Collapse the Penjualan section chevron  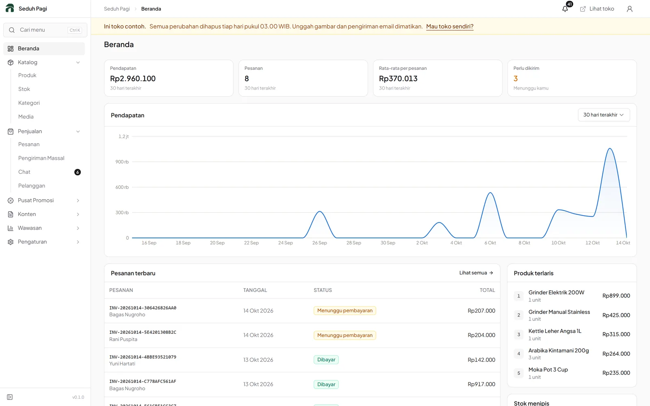pos(78,132)
